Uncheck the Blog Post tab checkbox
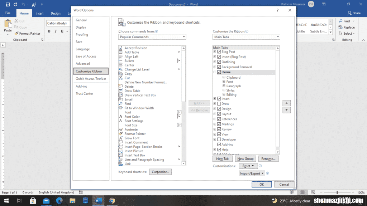Screen dimensions: 367x206 (x=219, y=51)
